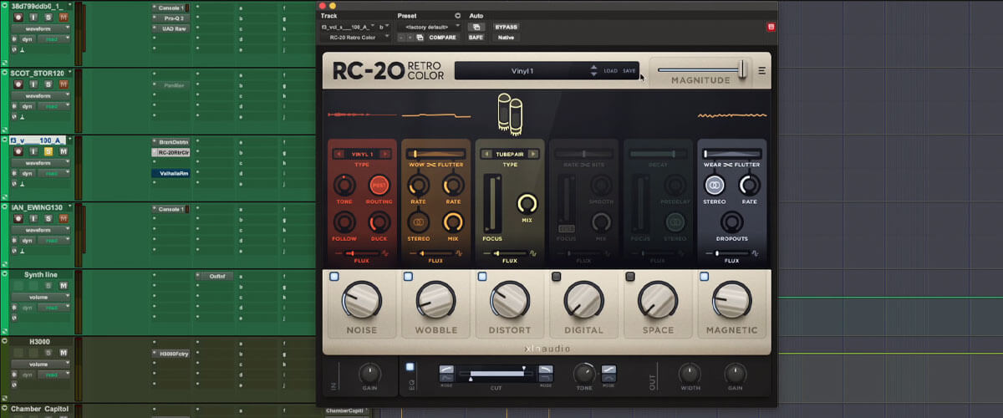Enable the SPACE module checkbox
The image size is (1003, 418).
click(630, 276)
